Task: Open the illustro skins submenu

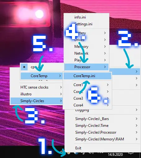Action: (x=36, y=94)
